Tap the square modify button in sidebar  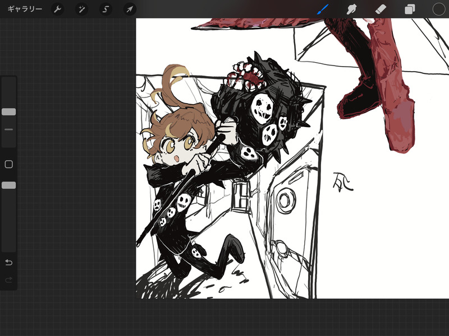(x=9, y=164)
